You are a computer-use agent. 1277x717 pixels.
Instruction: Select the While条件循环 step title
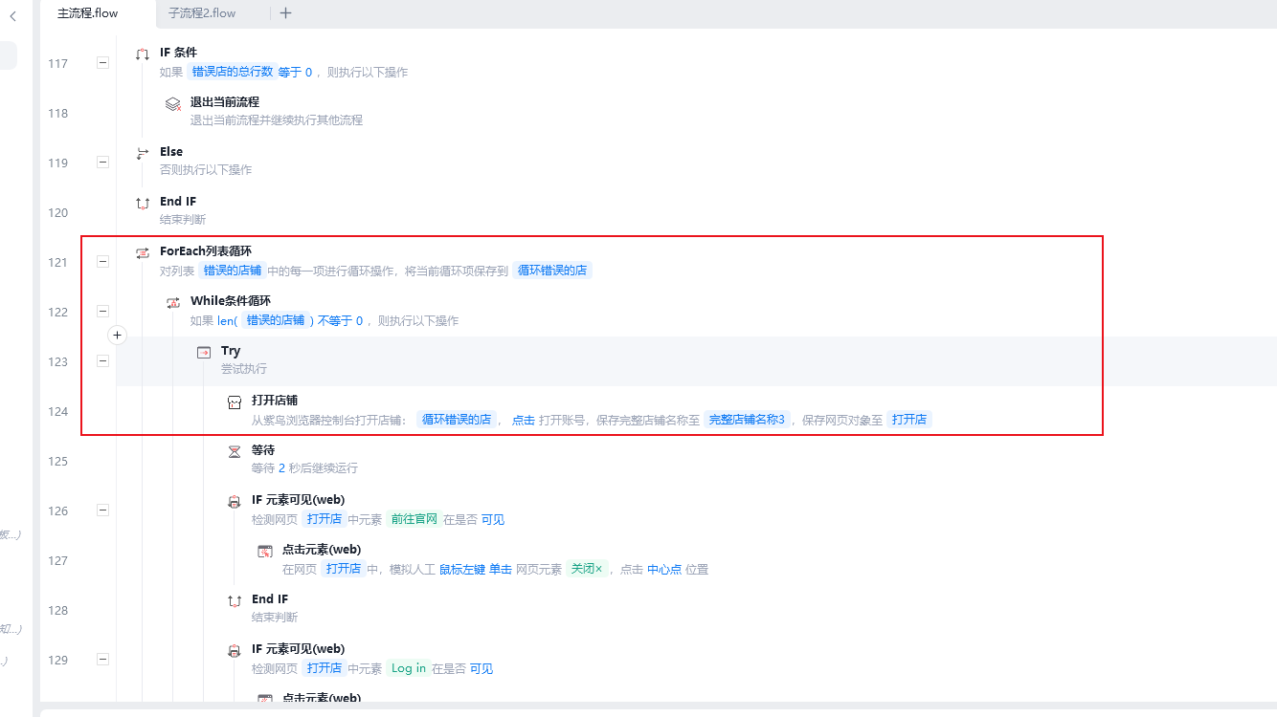(x=231, y=300)
